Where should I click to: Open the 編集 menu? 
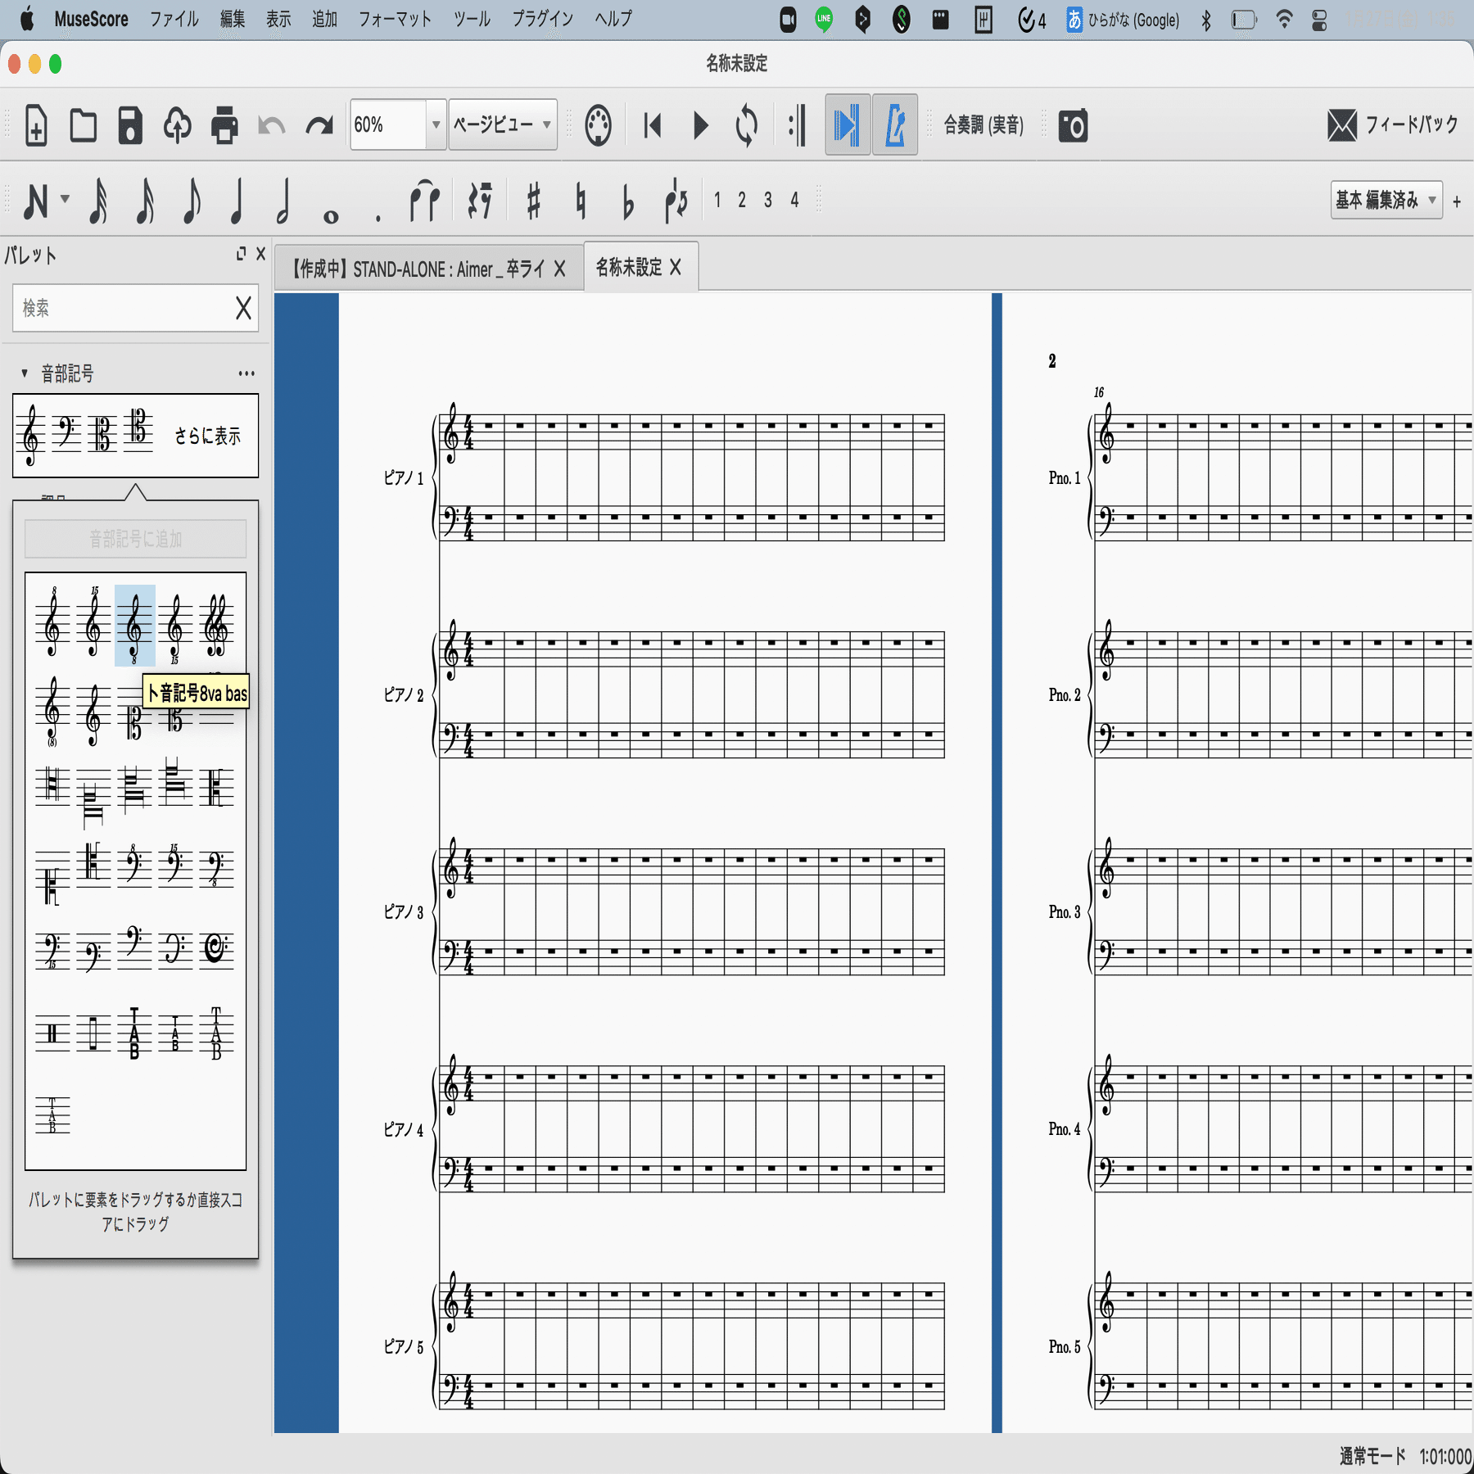point(233,19)
